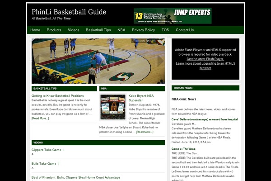271x181 pixels.
Task: Open the Contact Us page
Action: coord(185,30)
